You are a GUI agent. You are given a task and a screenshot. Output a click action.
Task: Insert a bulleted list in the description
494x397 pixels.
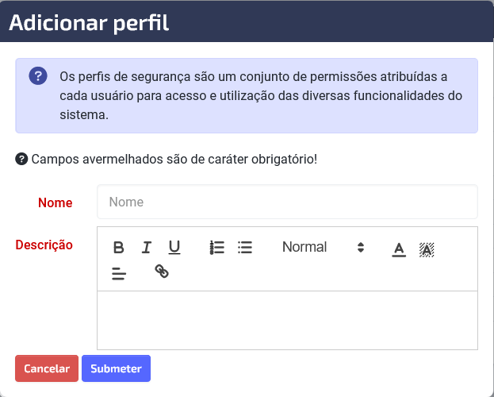pyautogui.click(x=245, y=248)
